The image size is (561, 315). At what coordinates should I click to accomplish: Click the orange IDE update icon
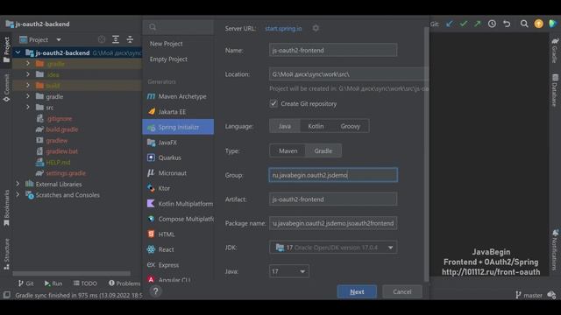point(538,24)
